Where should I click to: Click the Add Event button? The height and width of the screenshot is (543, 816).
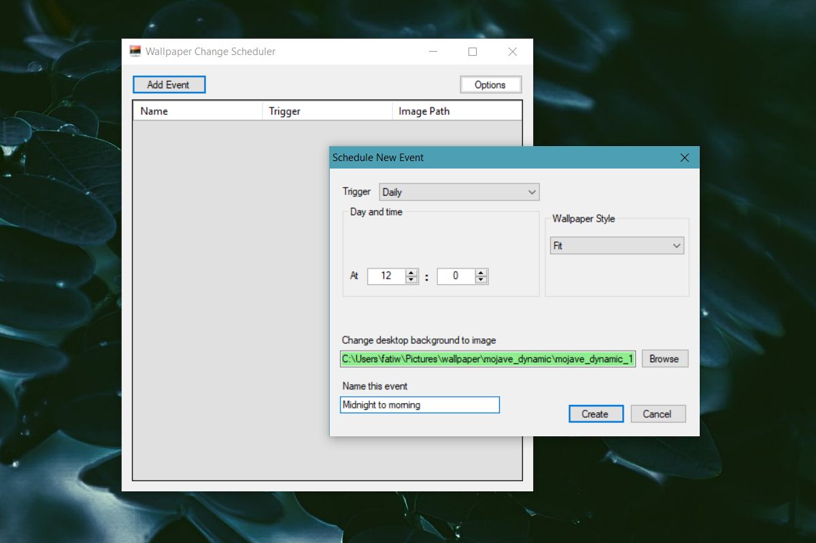(x=169, y=85)
